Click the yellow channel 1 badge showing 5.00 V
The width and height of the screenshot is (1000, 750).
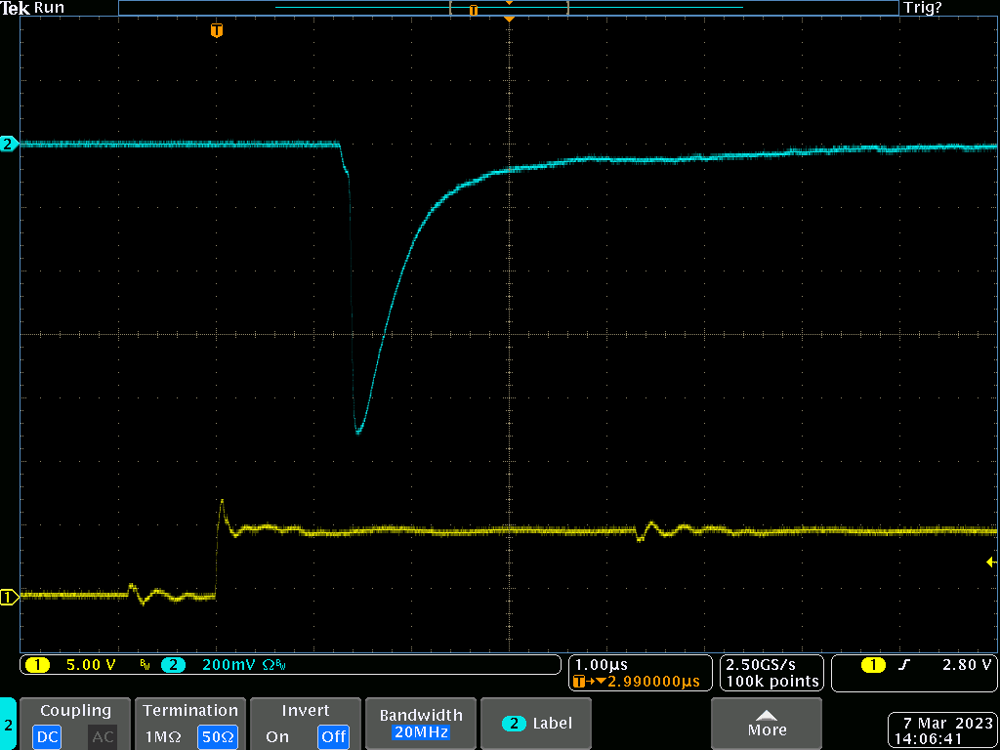[x=38, y=665]
